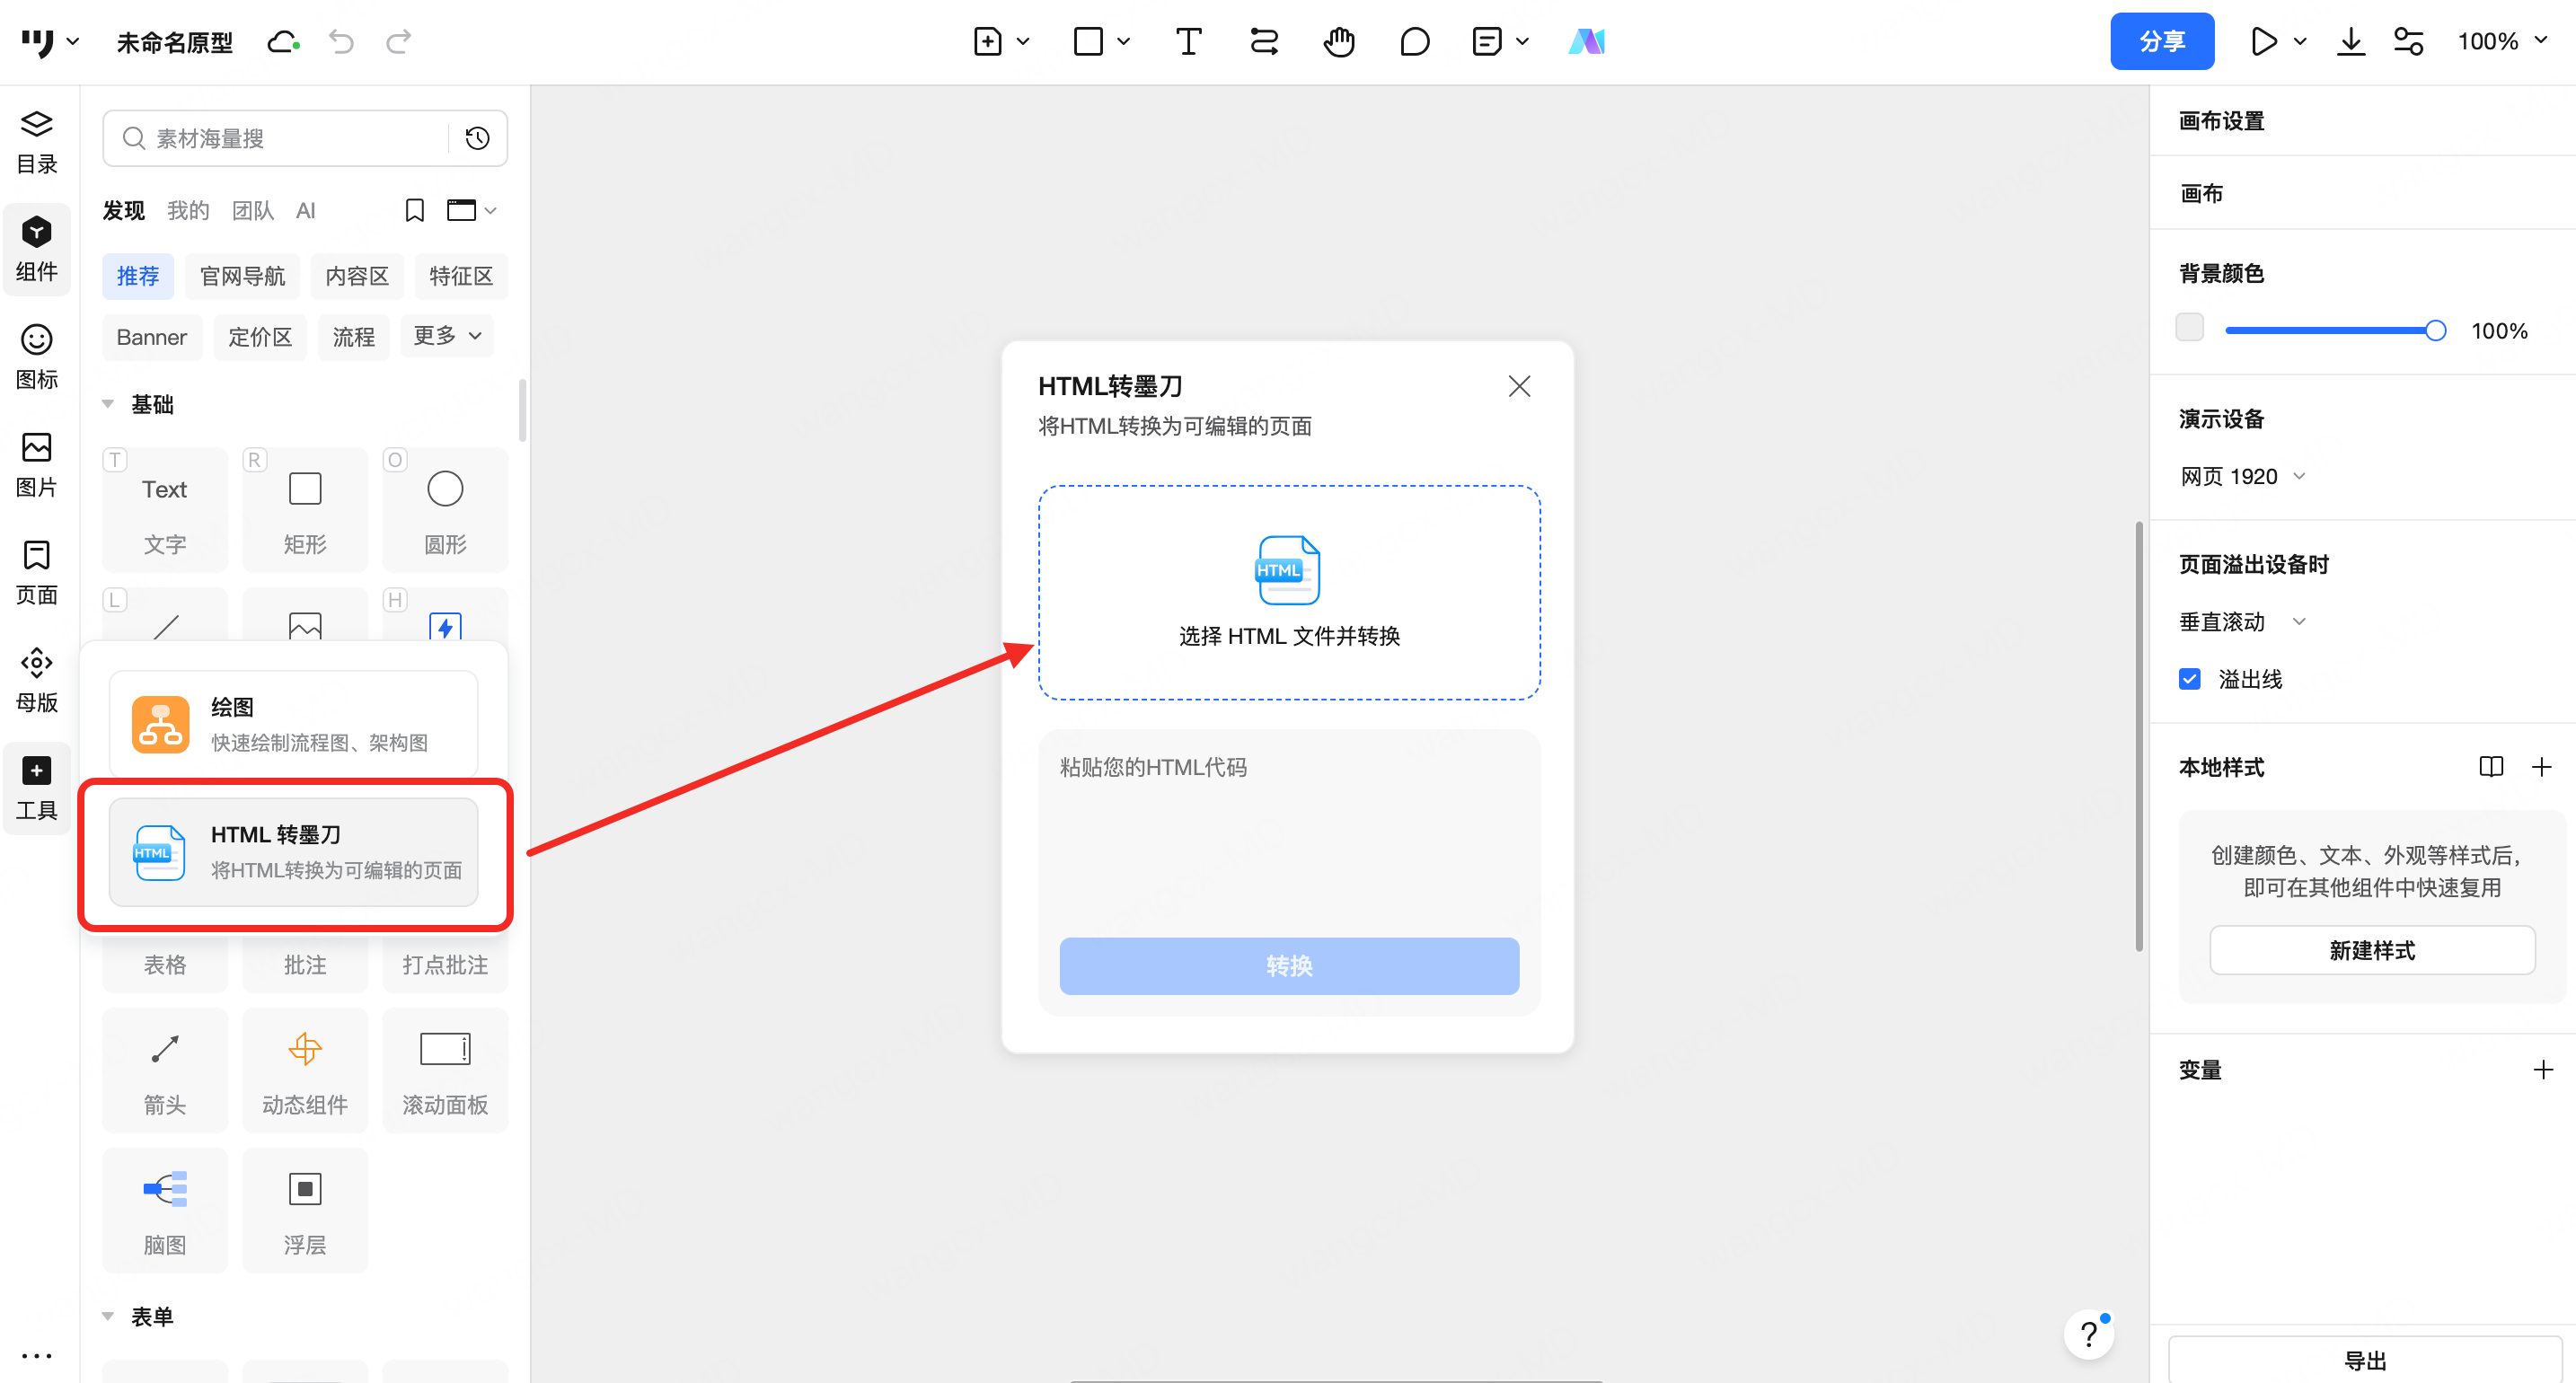The width and height of the screenshot is (2576, 1383).
Task: Click the 粘贴您的HTML代码 text area
Action: pyautogui.click(x=1288, y=830)
